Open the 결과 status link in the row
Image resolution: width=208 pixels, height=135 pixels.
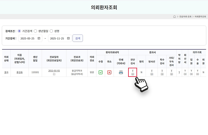6,72
